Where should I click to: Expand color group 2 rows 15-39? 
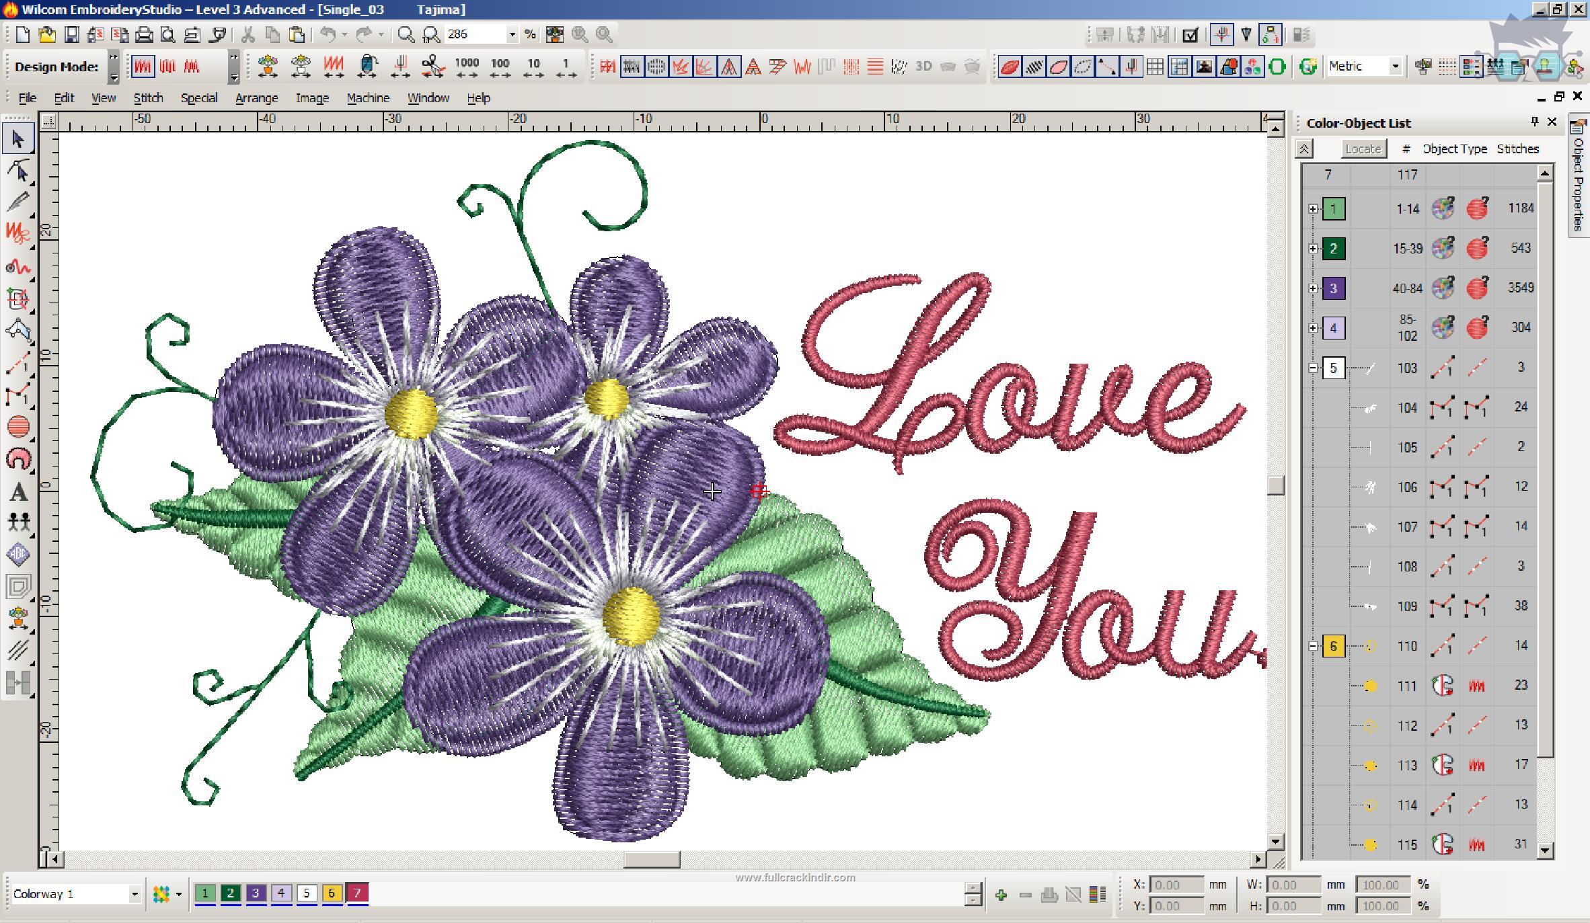pyautogui.click(x=1313, y=249)
